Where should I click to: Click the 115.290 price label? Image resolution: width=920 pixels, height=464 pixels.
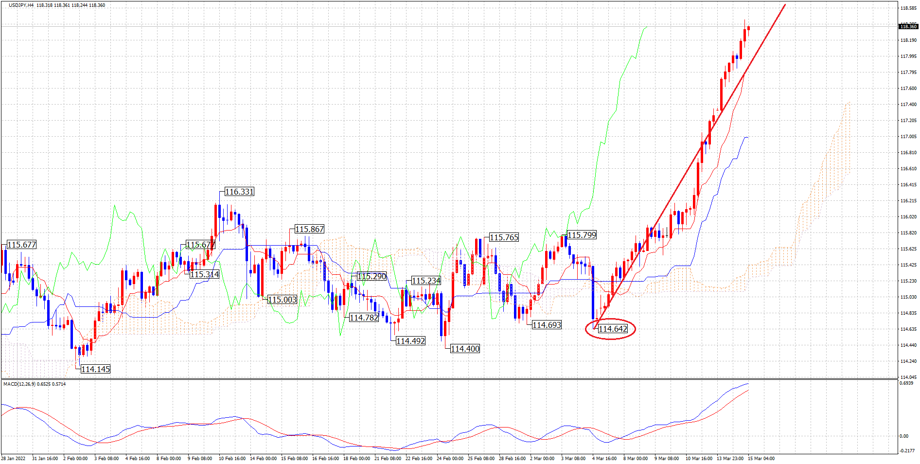(x=372, y=276)
